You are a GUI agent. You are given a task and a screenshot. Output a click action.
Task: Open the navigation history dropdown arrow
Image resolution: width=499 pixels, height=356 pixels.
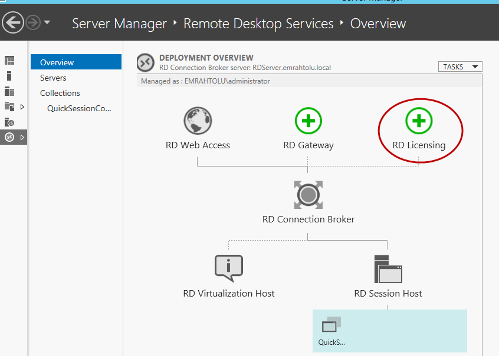(47, 22)
